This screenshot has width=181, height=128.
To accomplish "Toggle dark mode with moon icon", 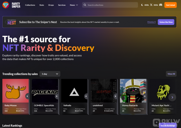I will pos(142,5).
